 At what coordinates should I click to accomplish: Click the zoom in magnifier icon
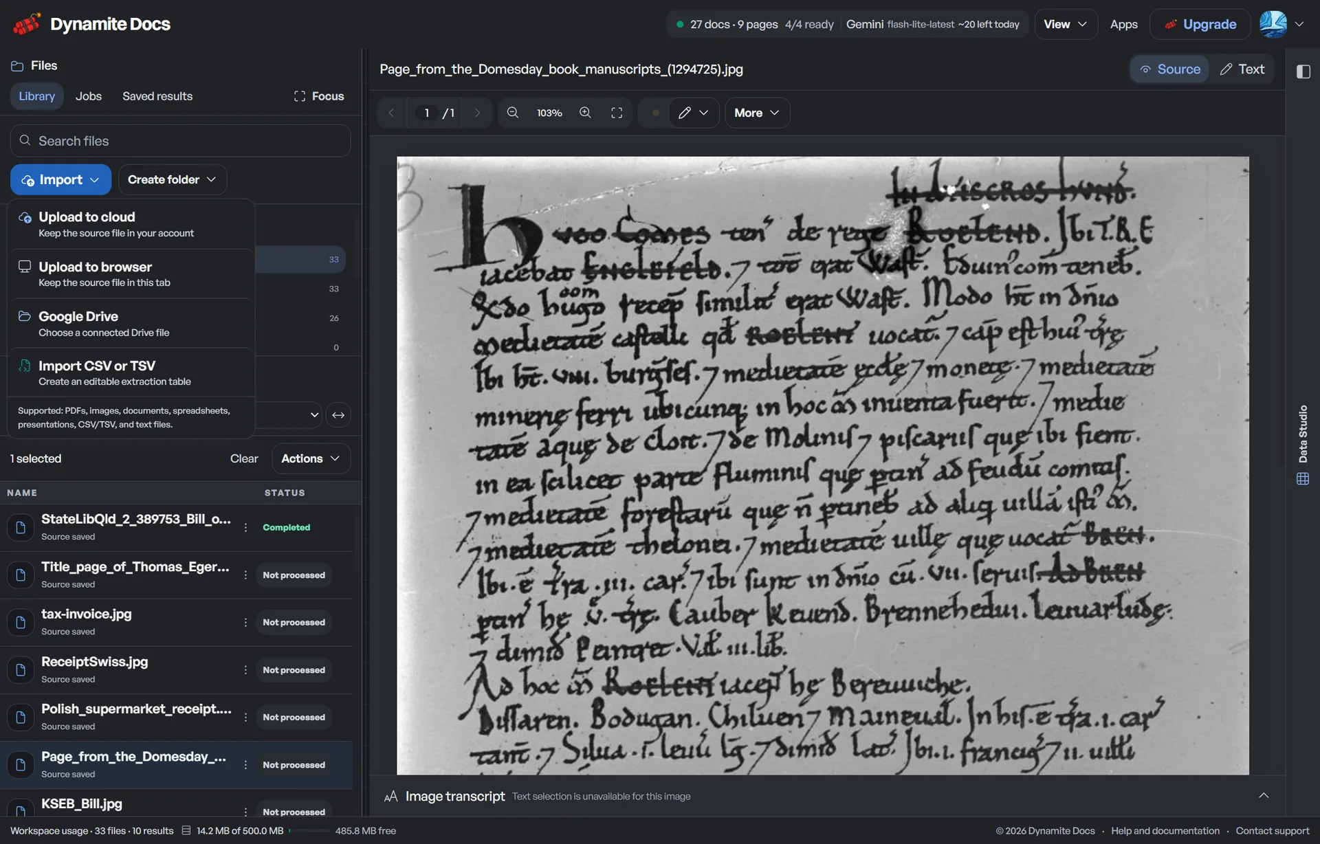click(x=585, y=113)
